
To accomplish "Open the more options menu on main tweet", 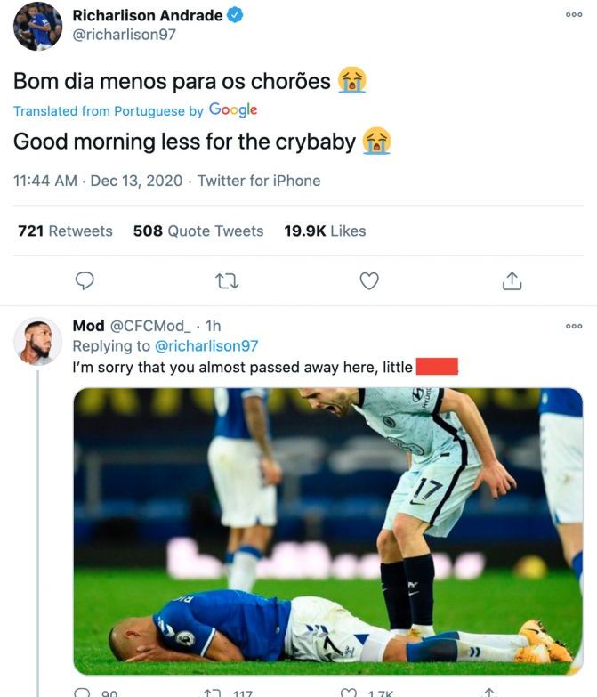I will (x=574, y=15).
